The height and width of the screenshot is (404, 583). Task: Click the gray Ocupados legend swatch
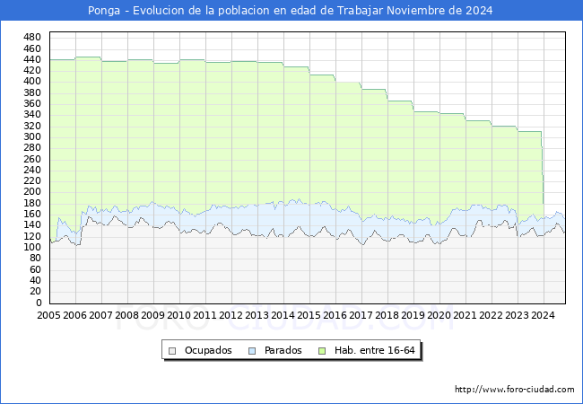(x=172, y=351)
